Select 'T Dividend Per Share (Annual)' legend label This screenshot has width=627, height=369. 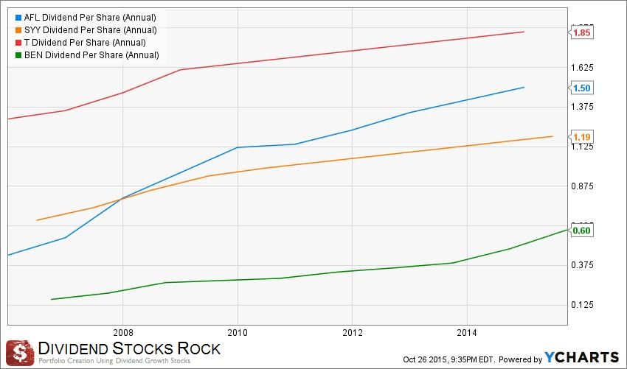coord(85,42)
